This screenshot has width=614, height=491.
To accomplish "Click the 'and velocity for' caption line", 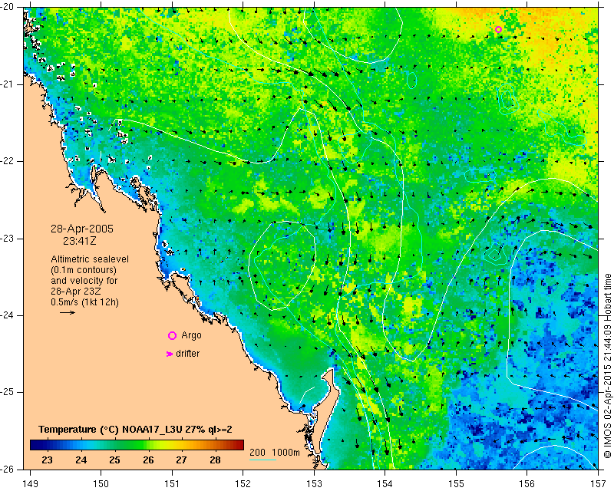I will click(x=84, y=281).
